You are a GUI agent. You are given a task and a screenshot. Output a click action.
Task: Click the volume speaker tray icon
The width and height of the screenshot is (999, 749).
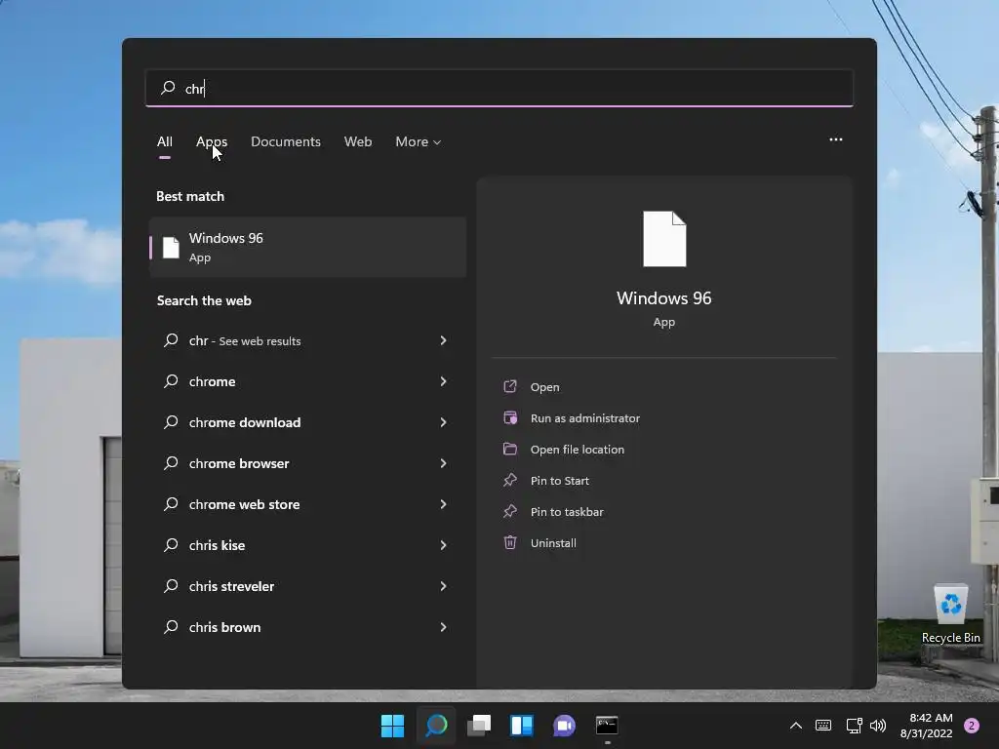click(878, 726)
